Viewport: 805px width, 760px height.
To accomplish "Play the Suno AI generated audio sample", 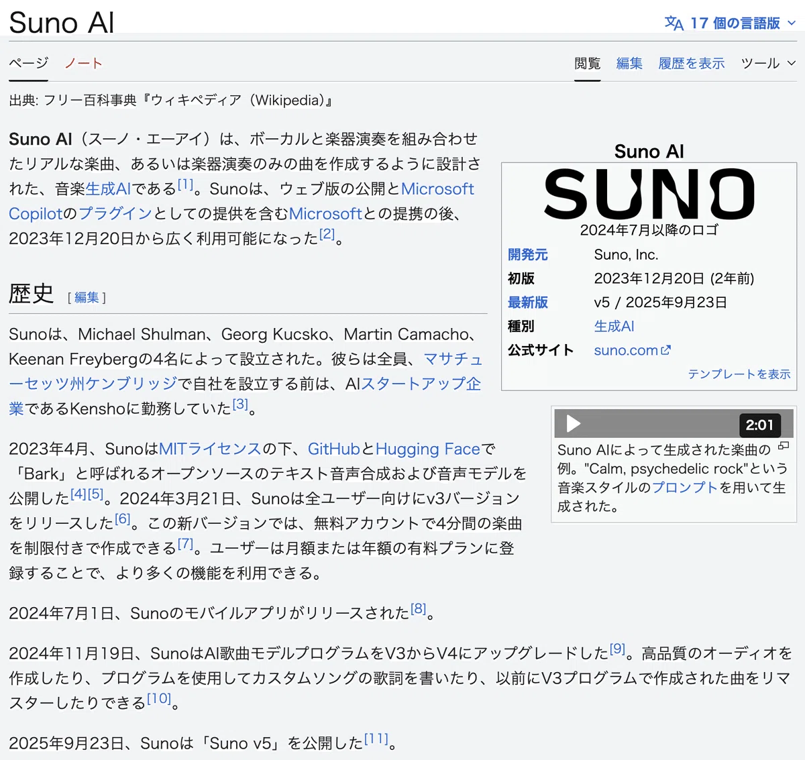I will (x=573, y=424).
